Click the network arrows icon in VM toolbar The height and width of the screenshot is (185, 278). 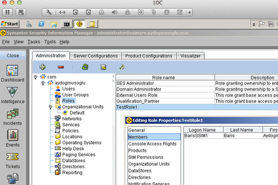point(62,12)
